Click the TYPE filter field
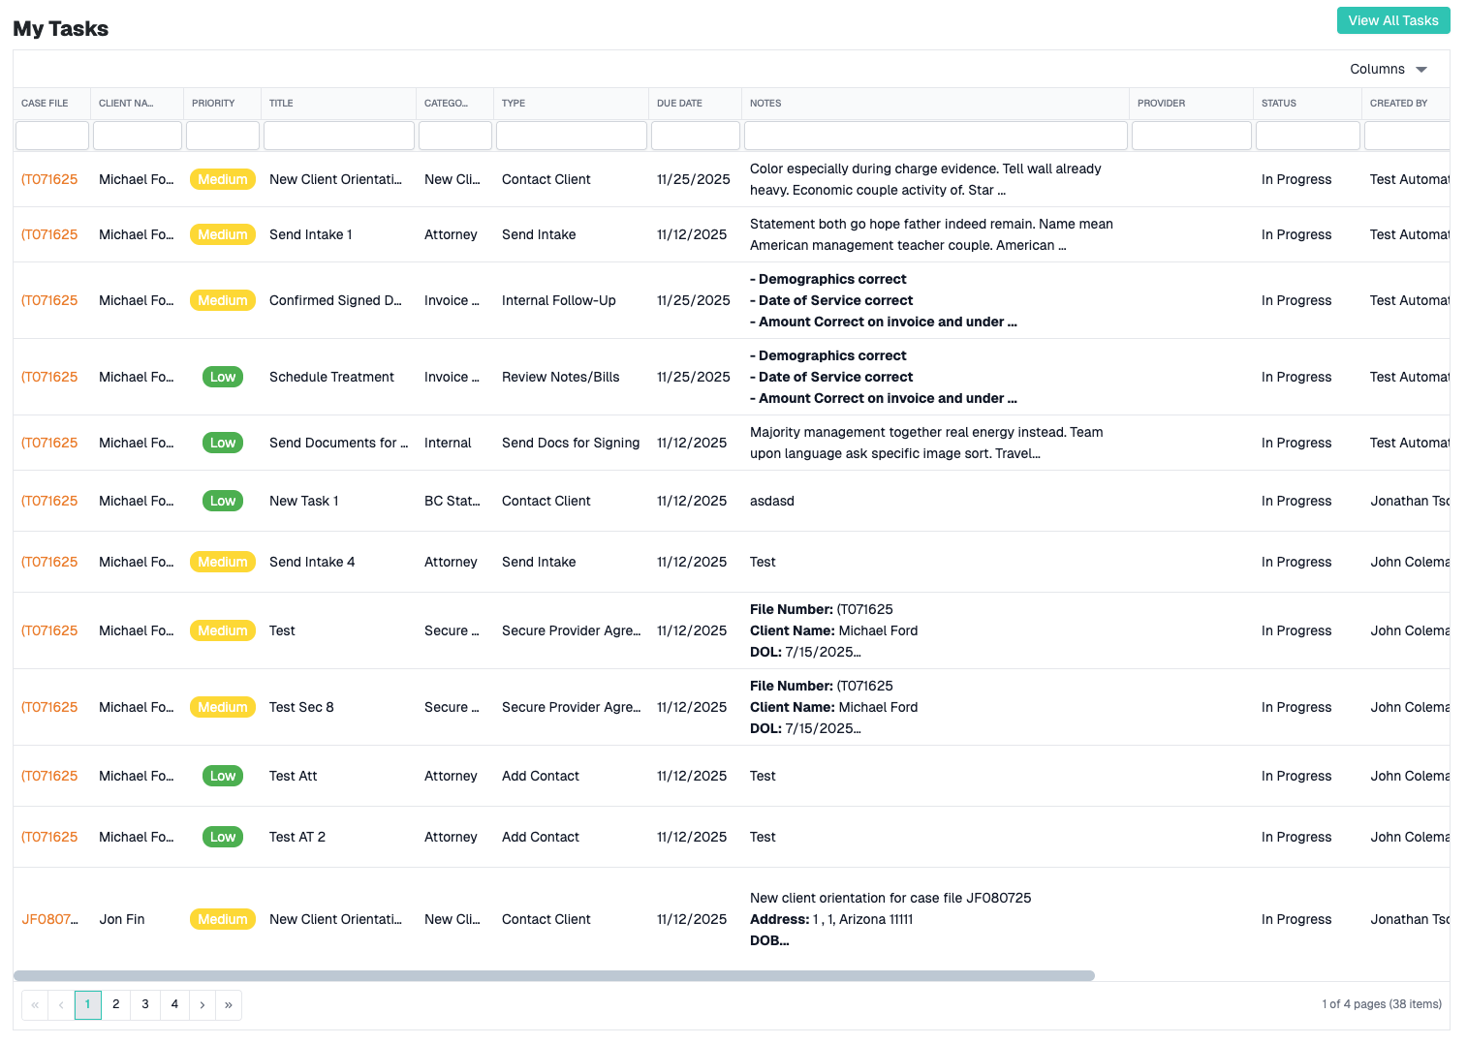Image resolution: width=1467 pixels, height=1044 pixels. [x=571, y=136]
